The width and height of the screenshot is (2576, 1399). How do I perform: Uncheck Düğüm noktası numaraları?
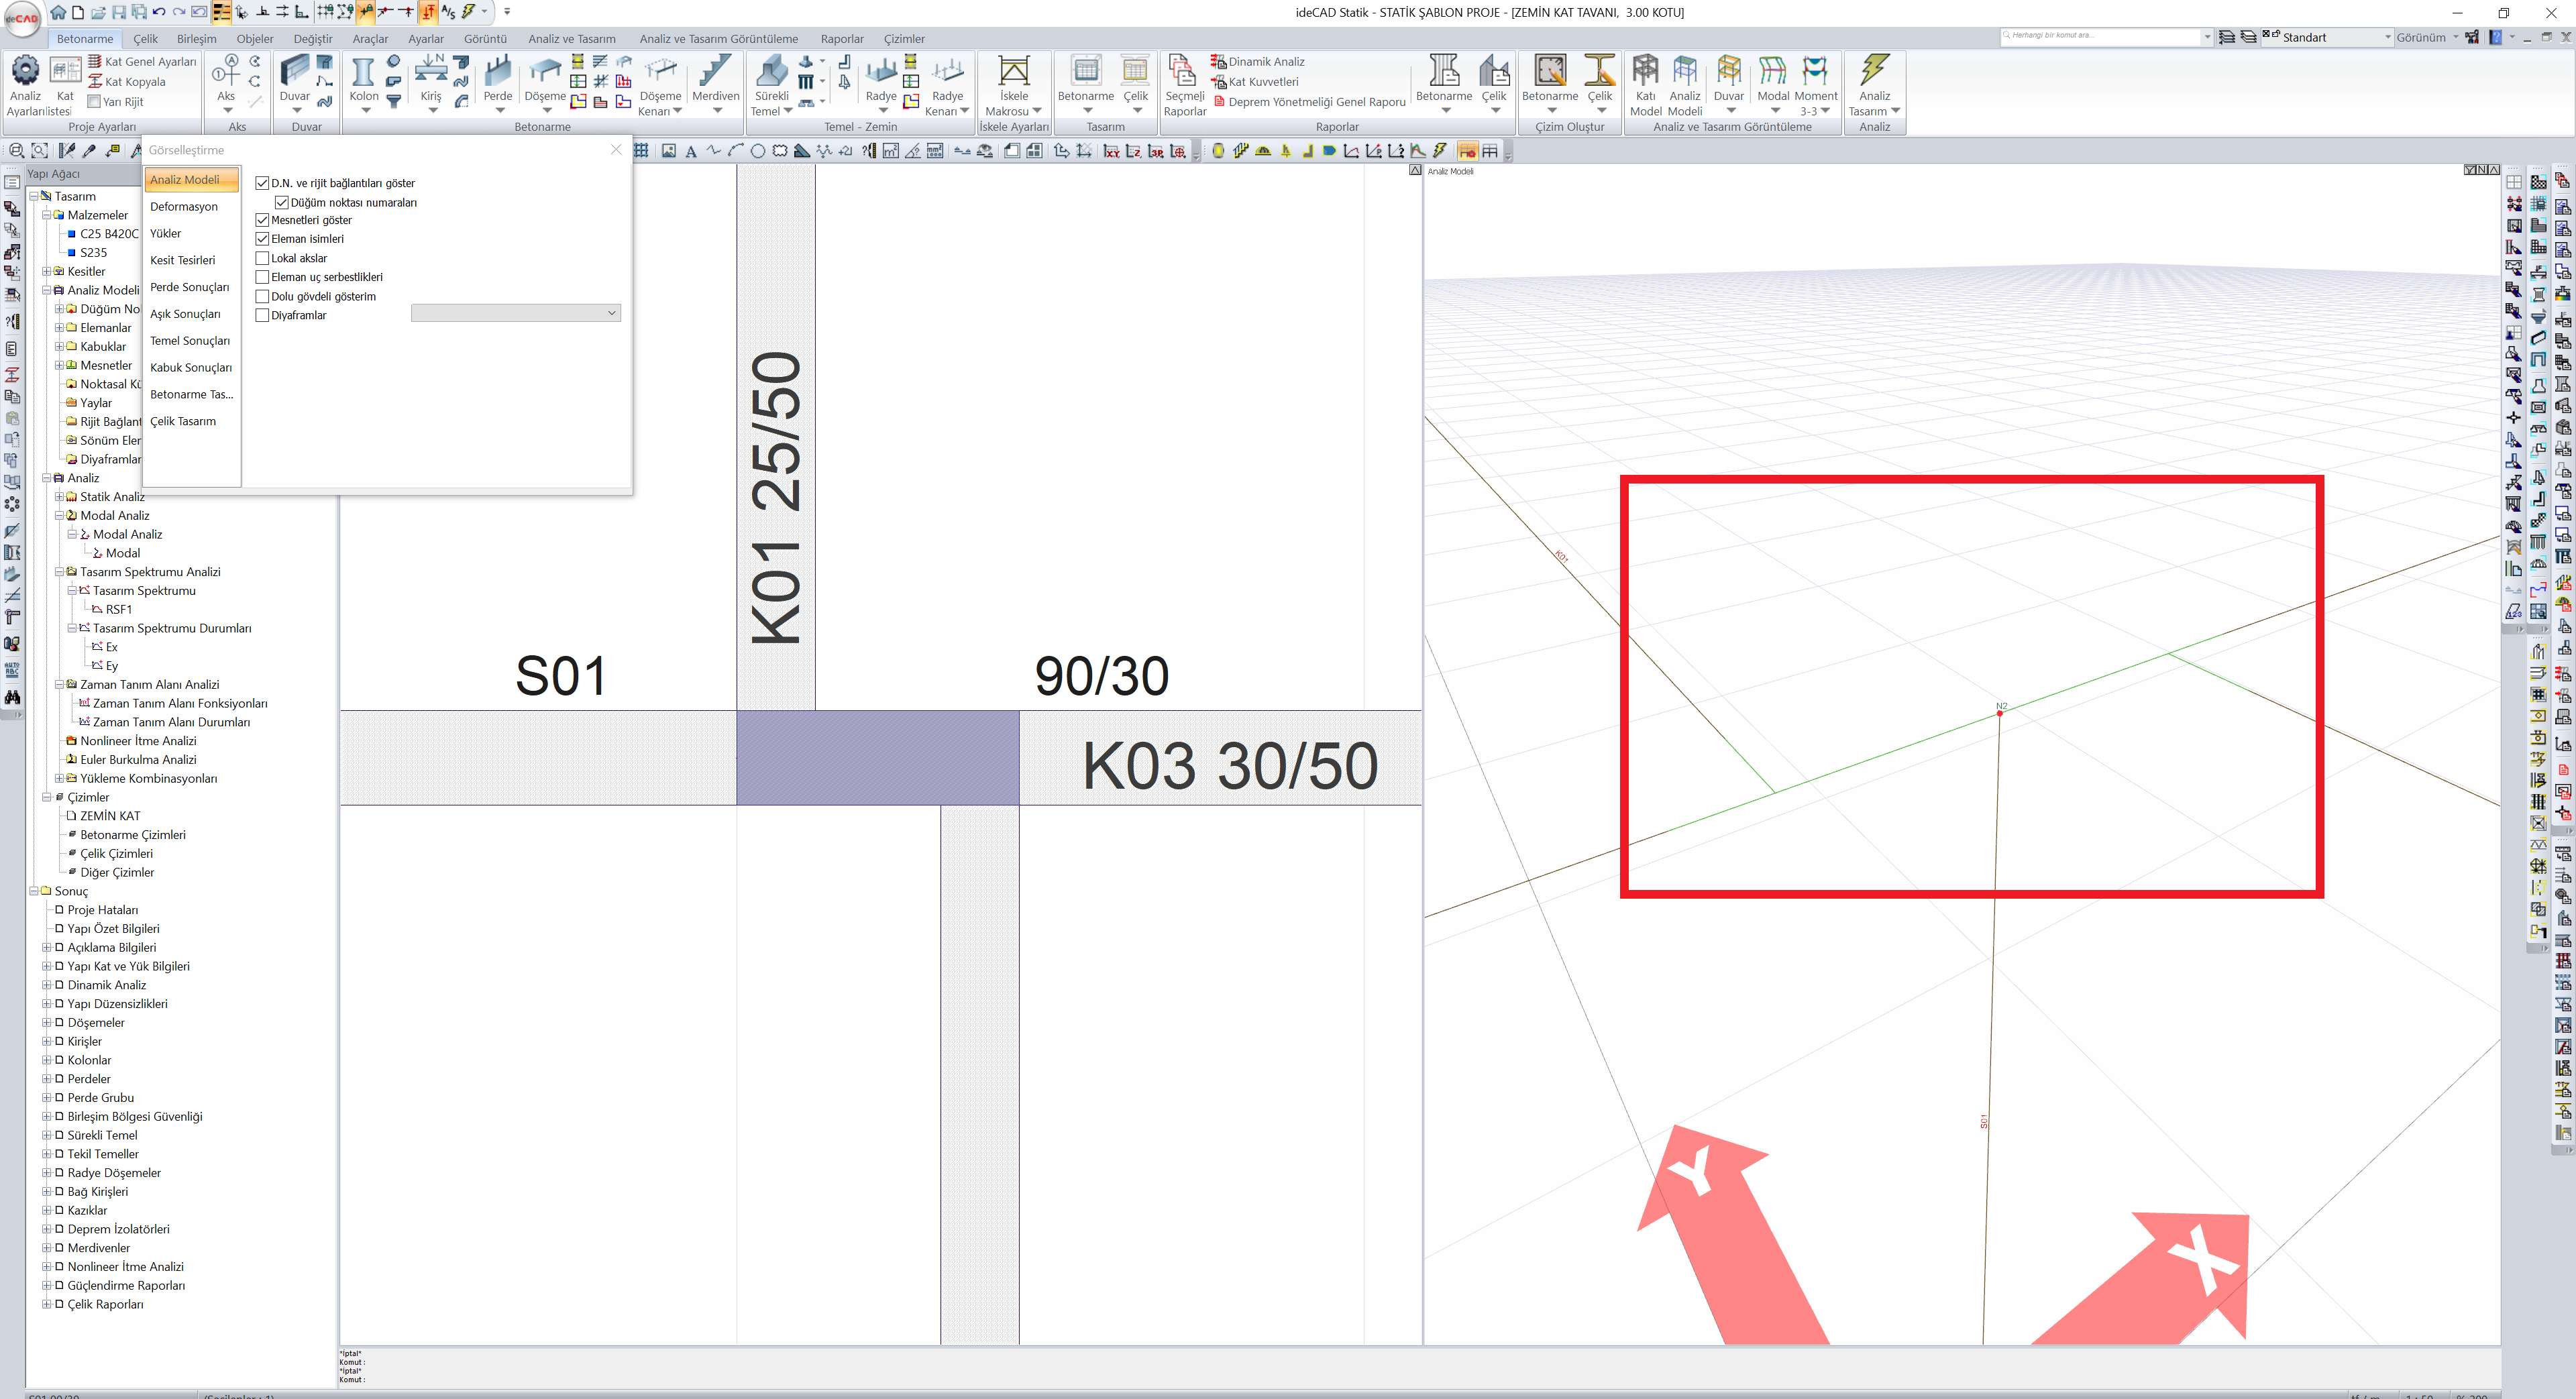282,202
